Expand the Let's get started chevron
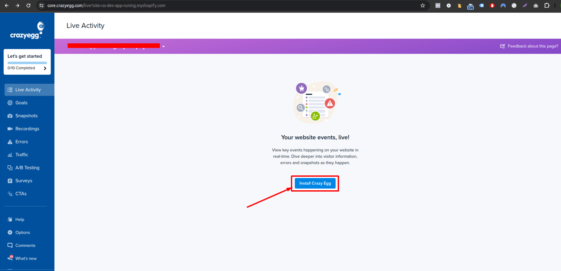Viewport: 561px width, 271px height. [x=45, y=68]
